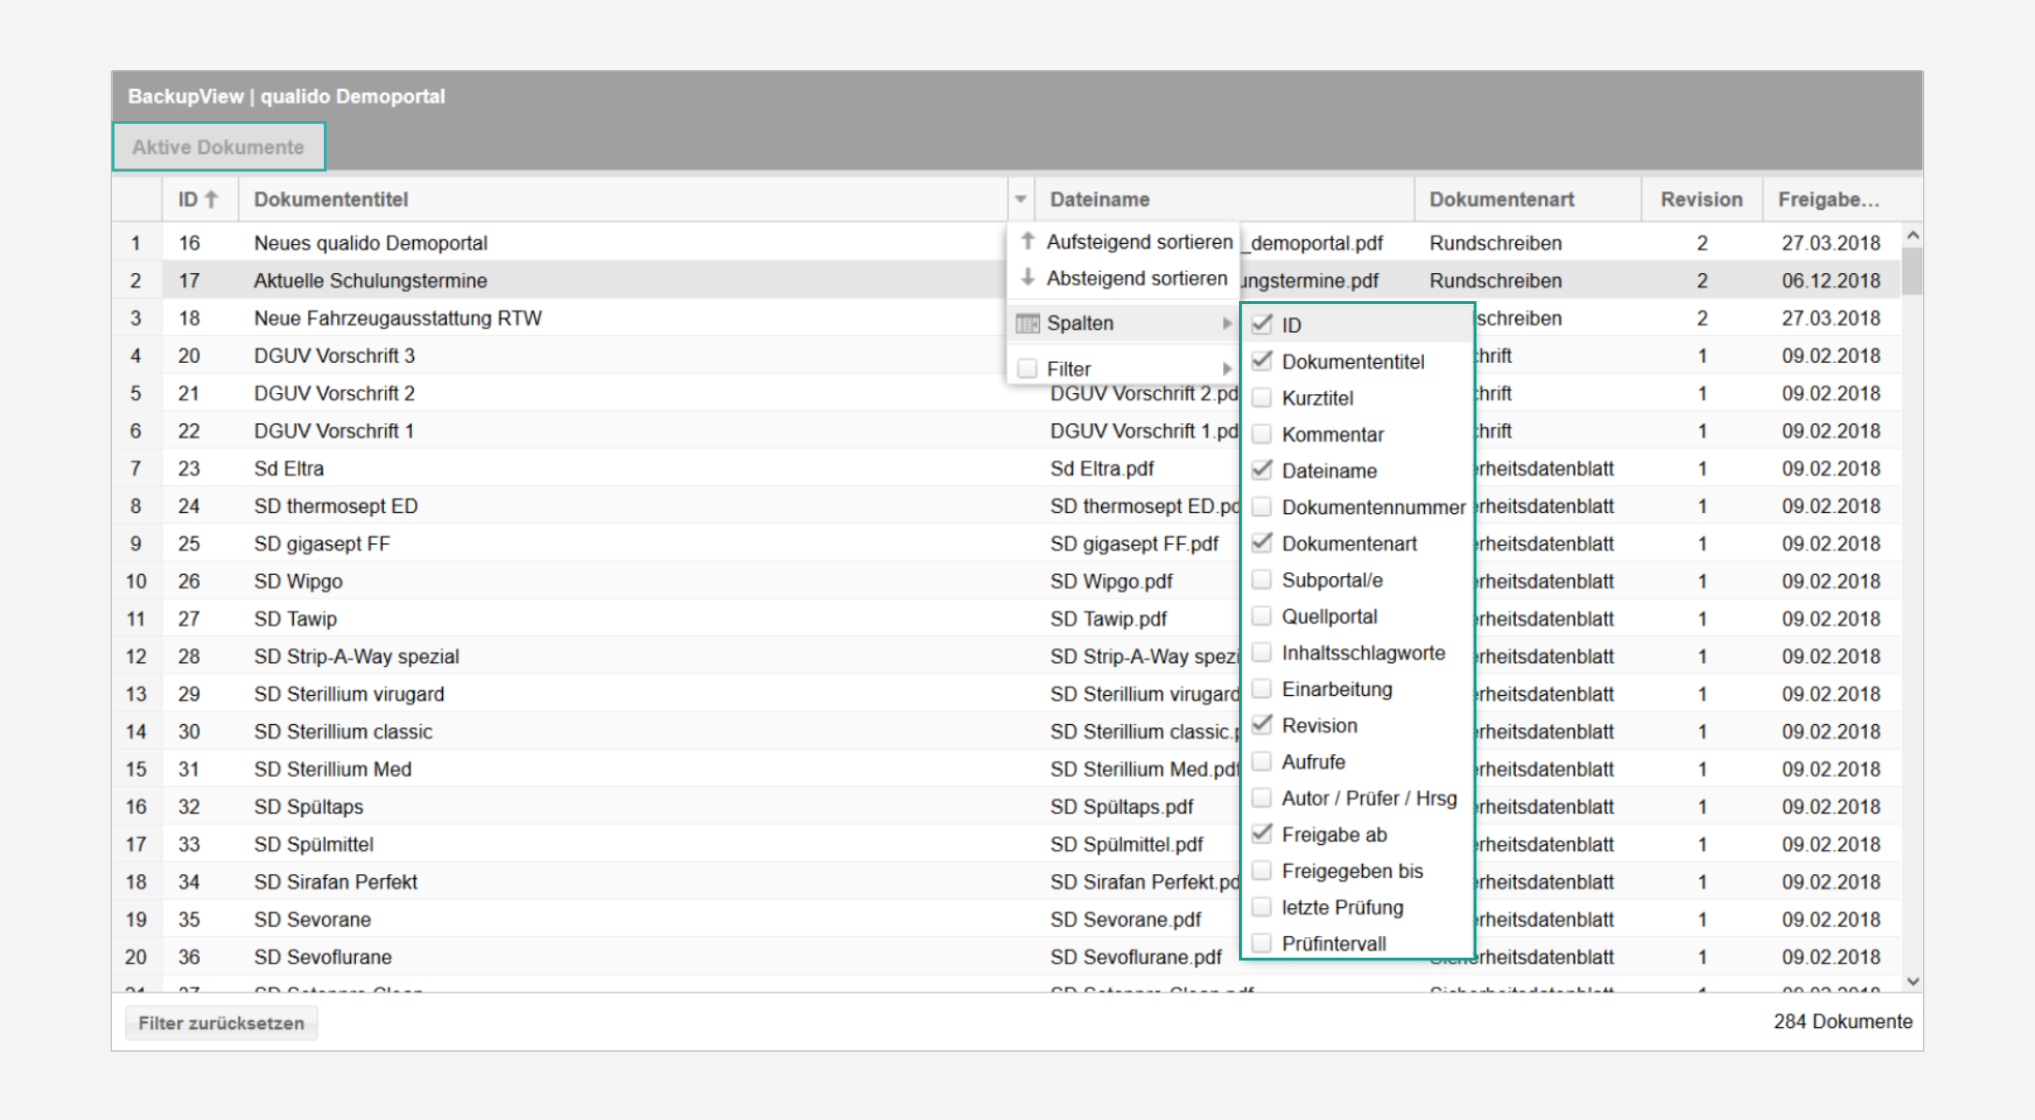Screen dimensions: 2035x1120
Task: Switch to the Aktive Dokumente tab
Action: (219, 147)
